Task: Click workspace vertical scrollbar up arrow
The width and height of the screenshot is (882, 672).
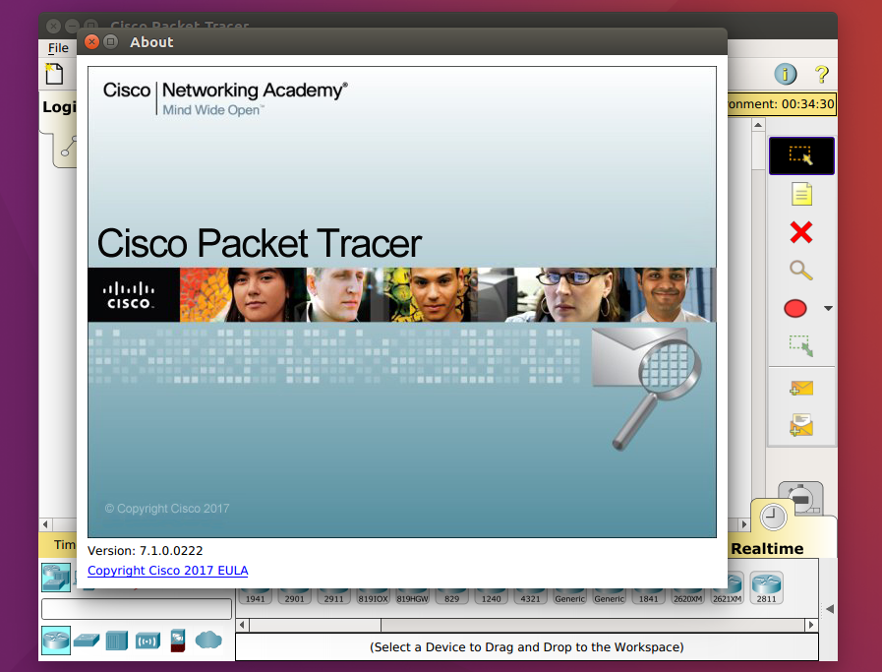Action: pyautogui.click(x=758, y=125)
